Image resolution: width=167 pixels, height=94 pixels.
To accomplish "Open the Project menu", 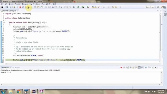I will point(38,4).
